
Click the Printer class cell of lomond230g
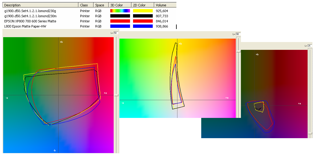click(x=85, y=11)
